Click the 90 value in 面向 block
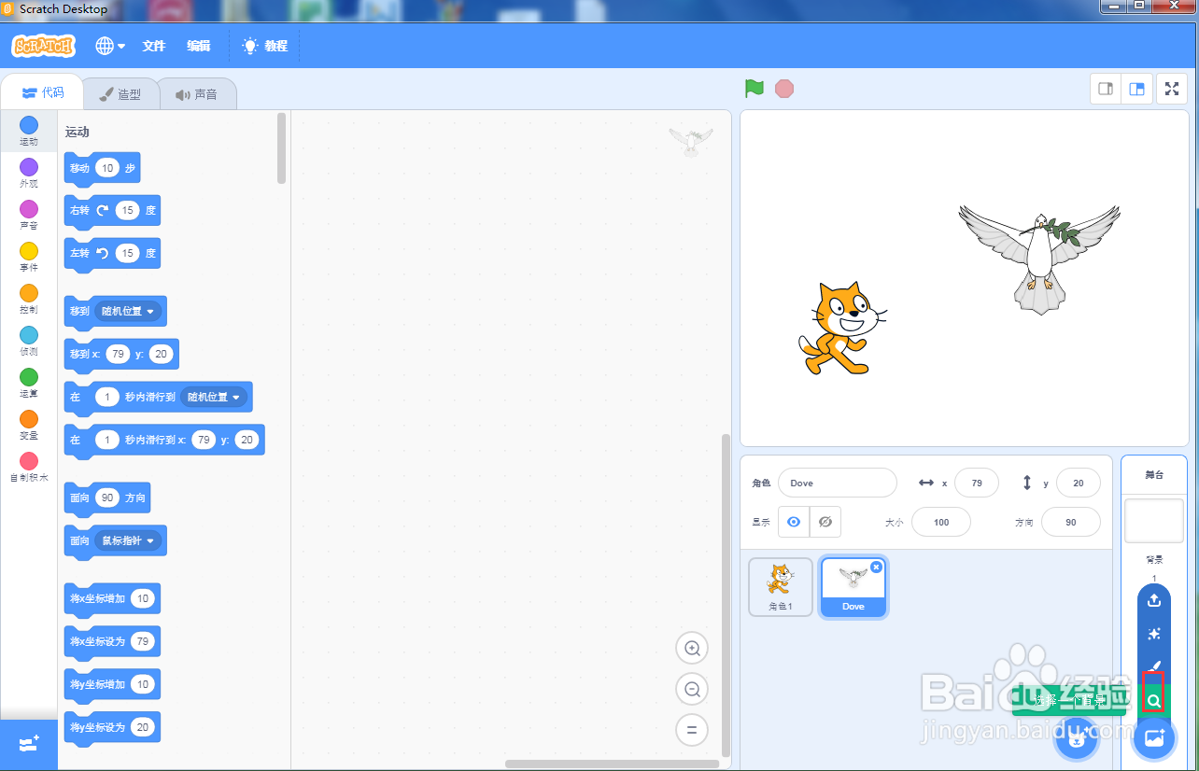The width and height of the screenshot is (1199, 771). pos(107,498)
